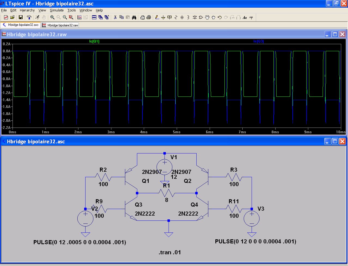Select the Diode component tool
The height and width of the screenshot is (266, 348).
(x=195, y=17)
